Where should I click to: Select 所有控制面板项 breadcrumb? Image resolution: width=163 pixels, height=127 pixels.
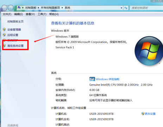point(50,8)
